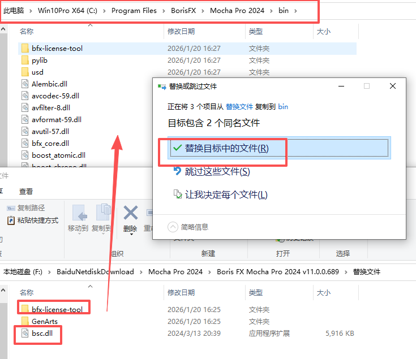Screen dimensions: 416x359
Task: Click the bin breadcrumb segment
Action: coord(284,11)
